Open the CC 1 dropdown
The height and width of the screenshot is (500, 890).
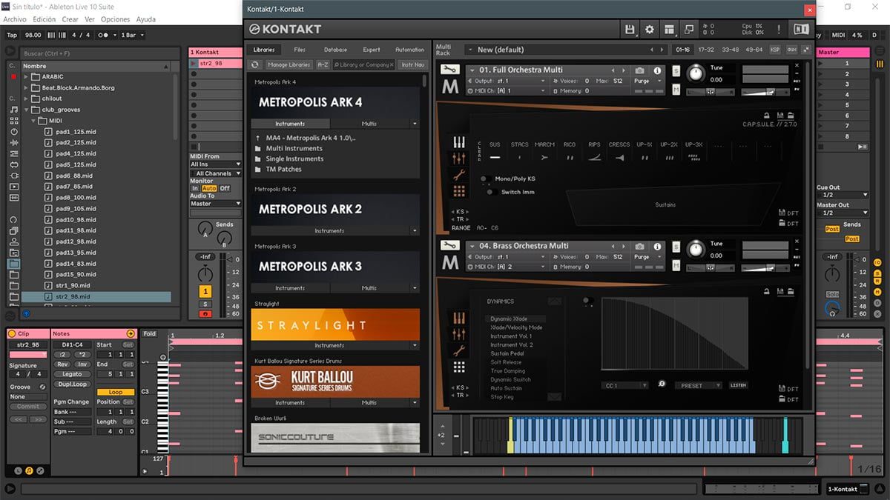624,385
